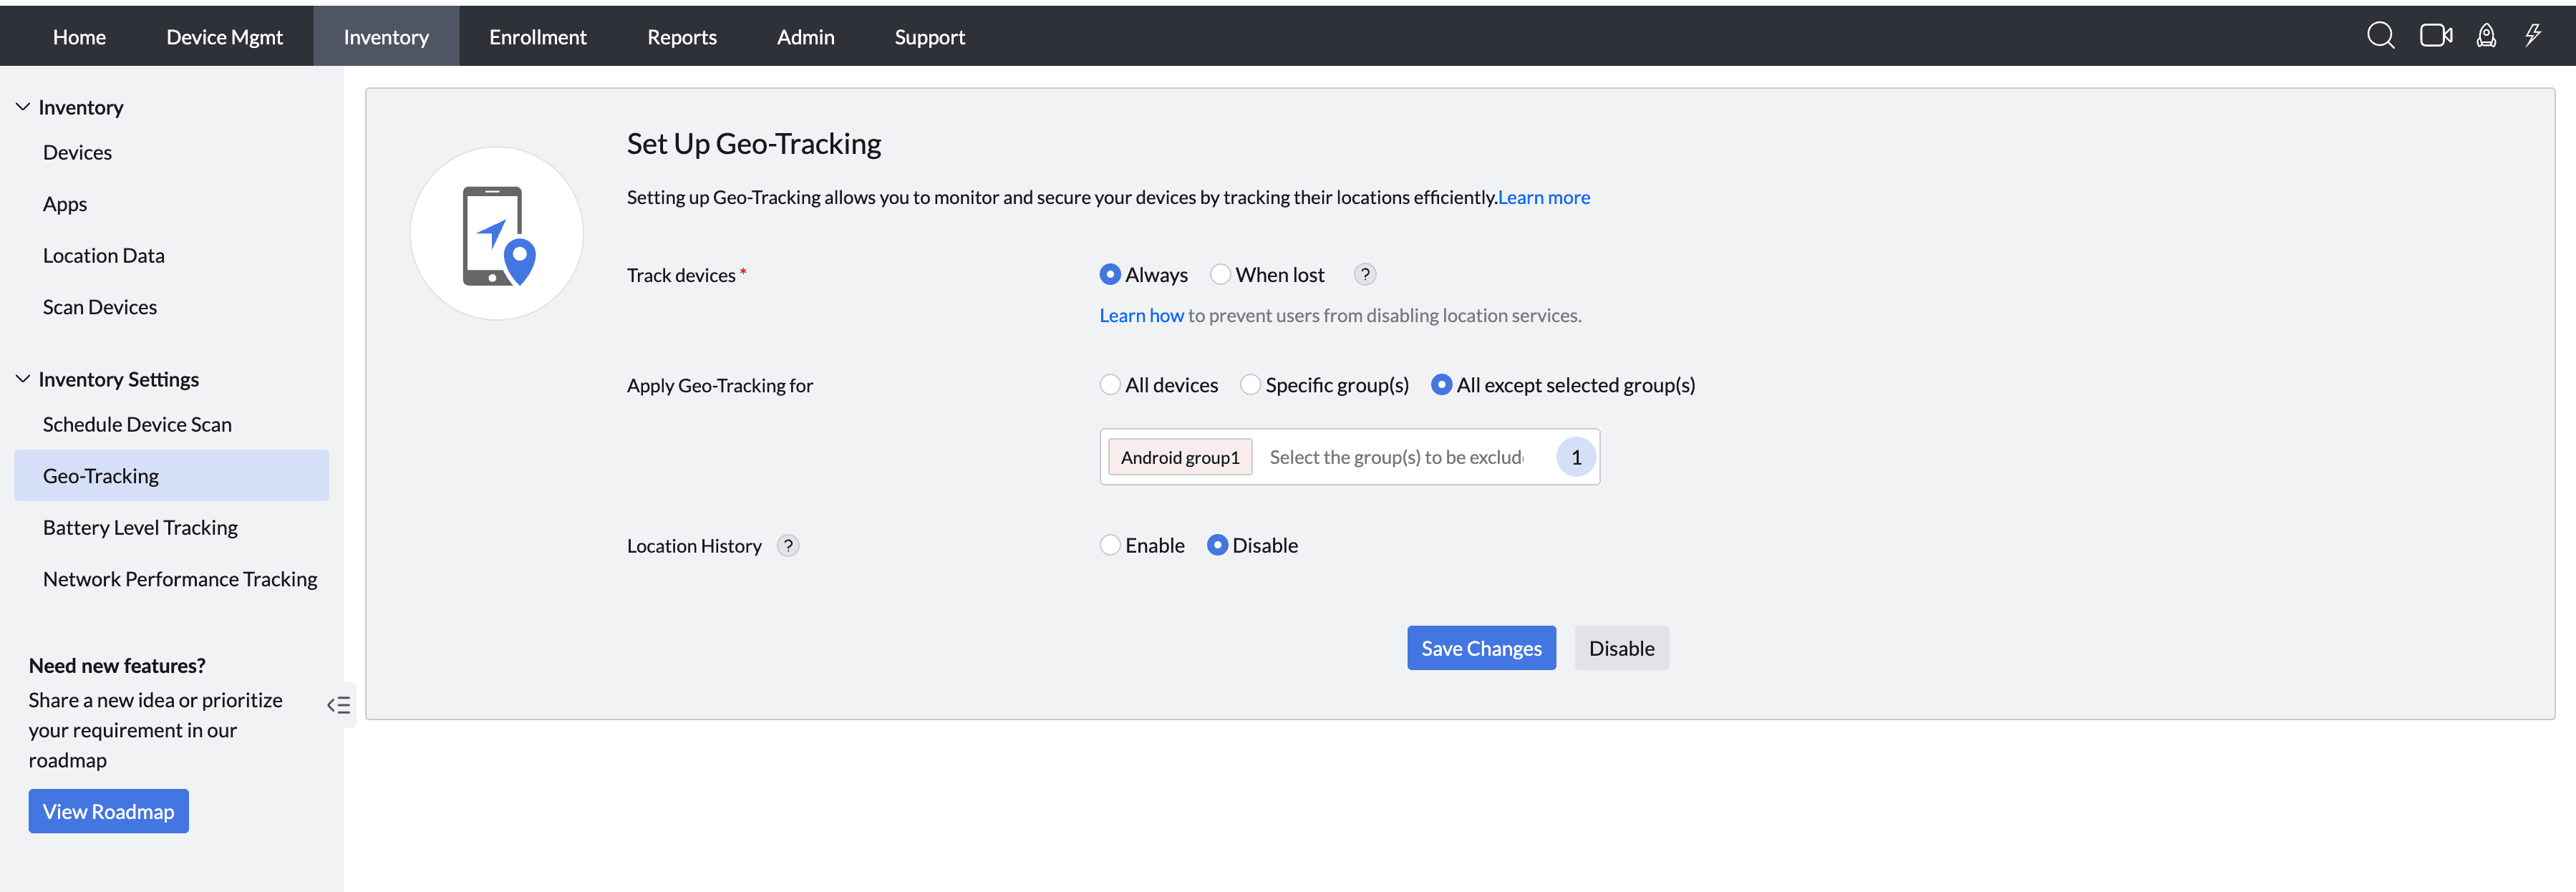
Task: Open the Enrollment menu
Action: tap(537, 36)
